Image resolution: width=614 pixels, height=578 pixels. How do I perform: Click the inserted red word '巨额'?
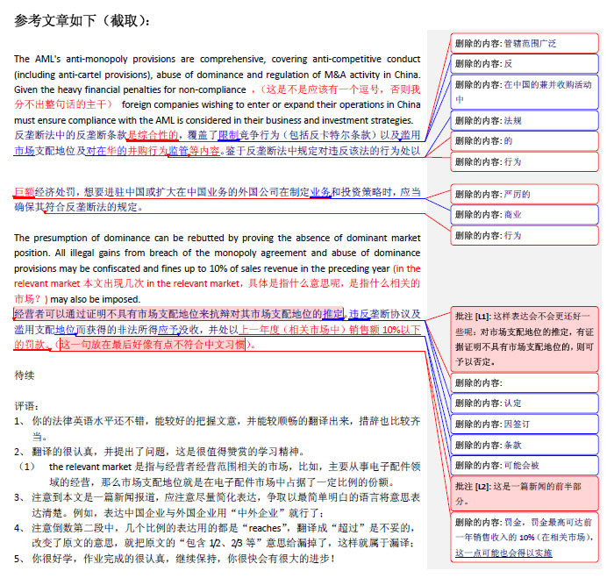[25, 192]
